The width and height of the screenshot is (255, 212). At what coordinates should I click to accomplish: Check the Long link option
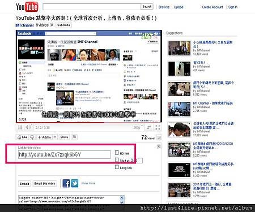click(117, 167)
